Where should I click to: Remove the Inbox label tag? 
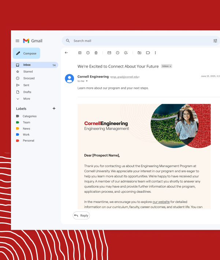170,66
